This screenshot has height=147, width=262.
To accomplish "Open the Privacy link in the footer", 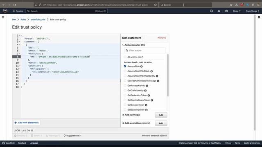I will pyautogui.click(x=228, y=143).
